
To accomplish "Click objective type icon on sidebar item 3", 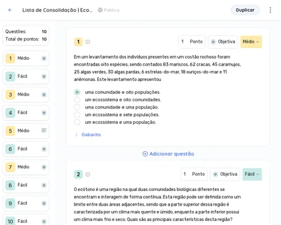I will point(44,94).
